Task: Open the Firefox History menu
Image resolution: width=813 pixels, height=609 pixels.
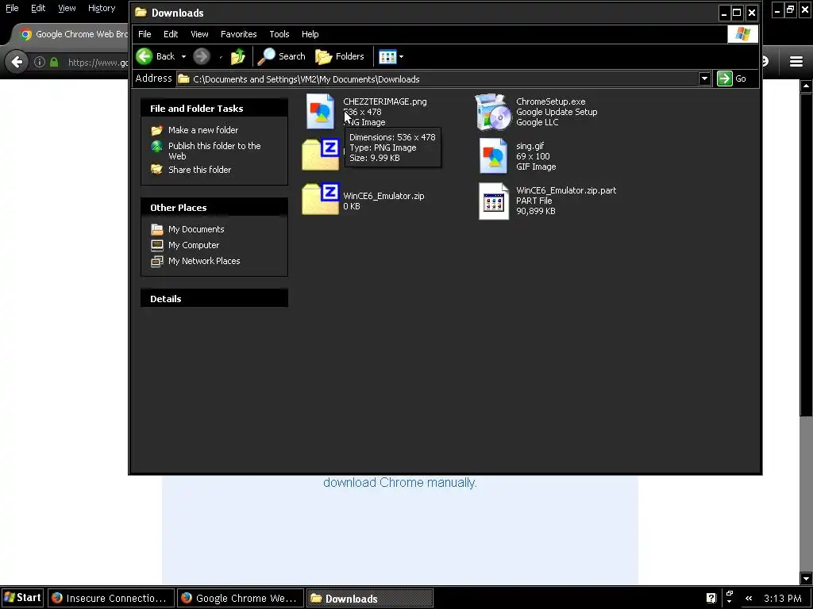Action: tap(102, 8)
